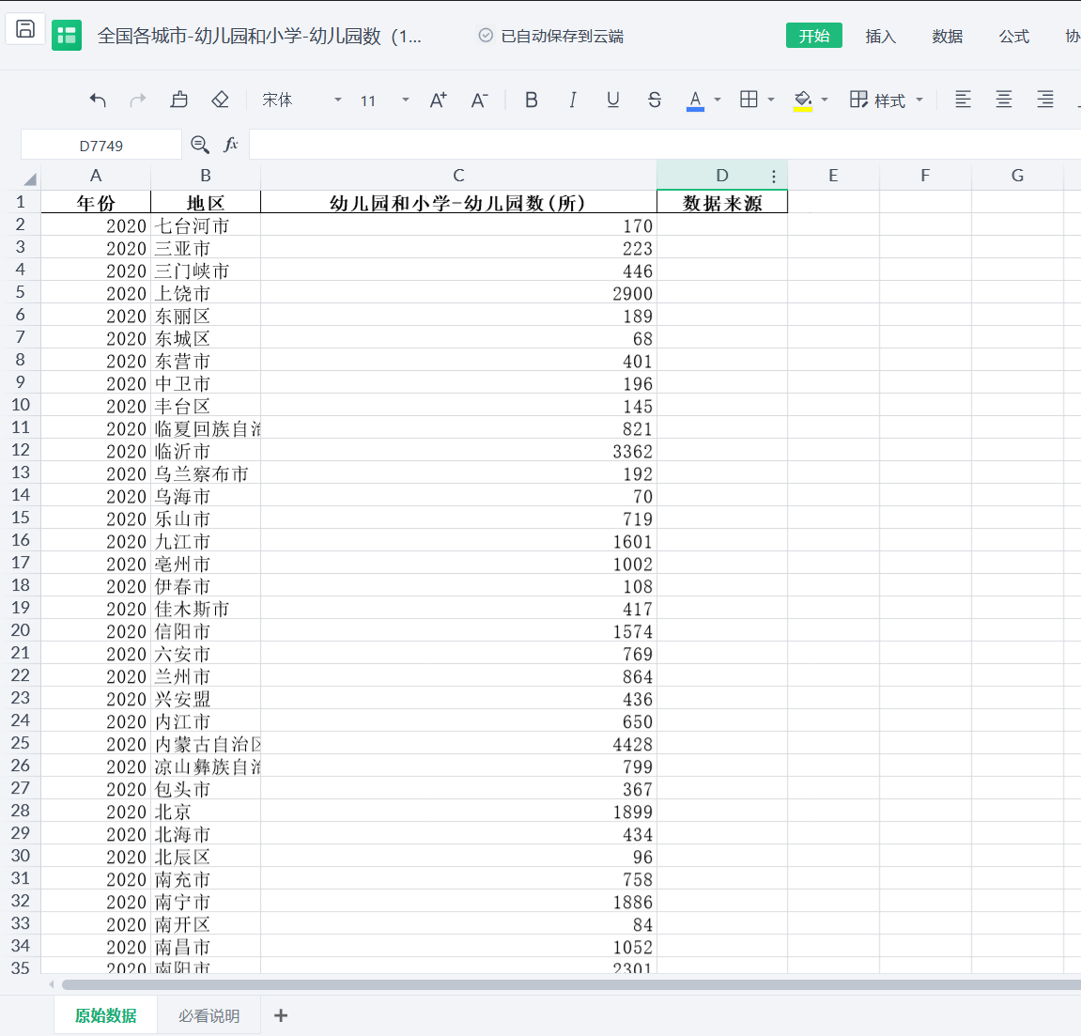Select column E header
The height and width of the screenshot is (1036, 1081).
coord(833,176)
